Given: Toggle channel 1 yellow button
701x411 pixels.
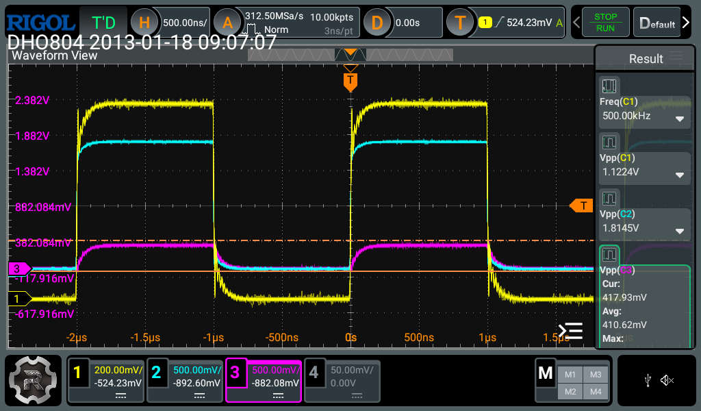Looking at the screenshot, I should click(77, 373).
